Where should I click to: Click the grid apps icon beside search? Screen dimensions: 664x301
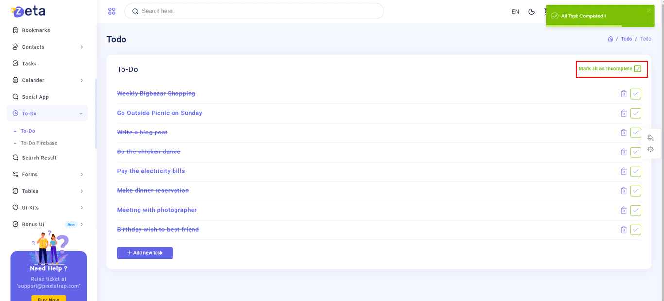click(112, 11)
